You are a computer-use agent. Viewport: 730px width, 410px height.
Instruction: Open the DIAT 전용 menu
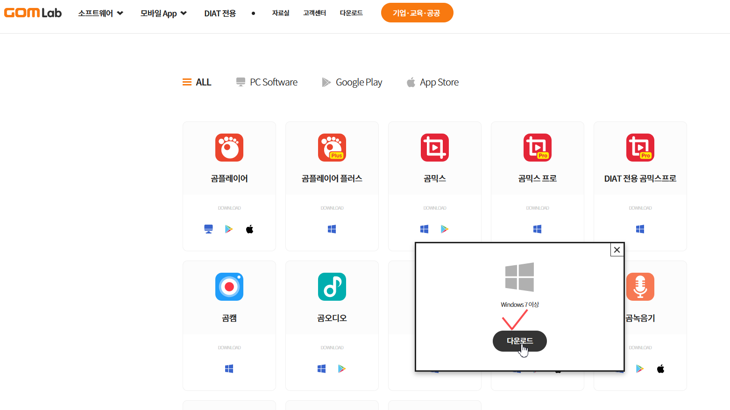tap(220, 13)
